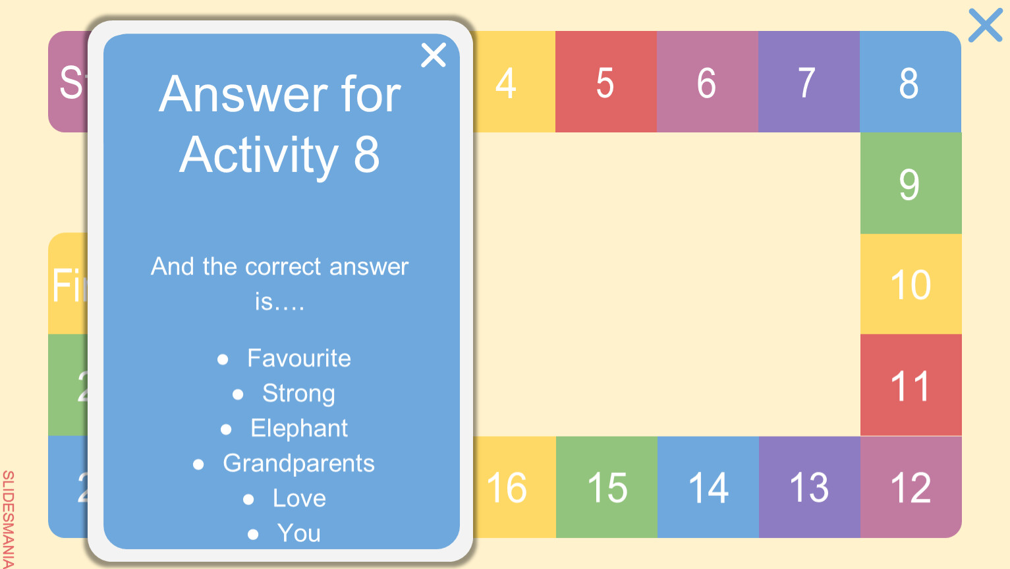The image size is (1010, 569).
Task: Click the partially hidden Finish square
Action: click(x=67, y=284)
